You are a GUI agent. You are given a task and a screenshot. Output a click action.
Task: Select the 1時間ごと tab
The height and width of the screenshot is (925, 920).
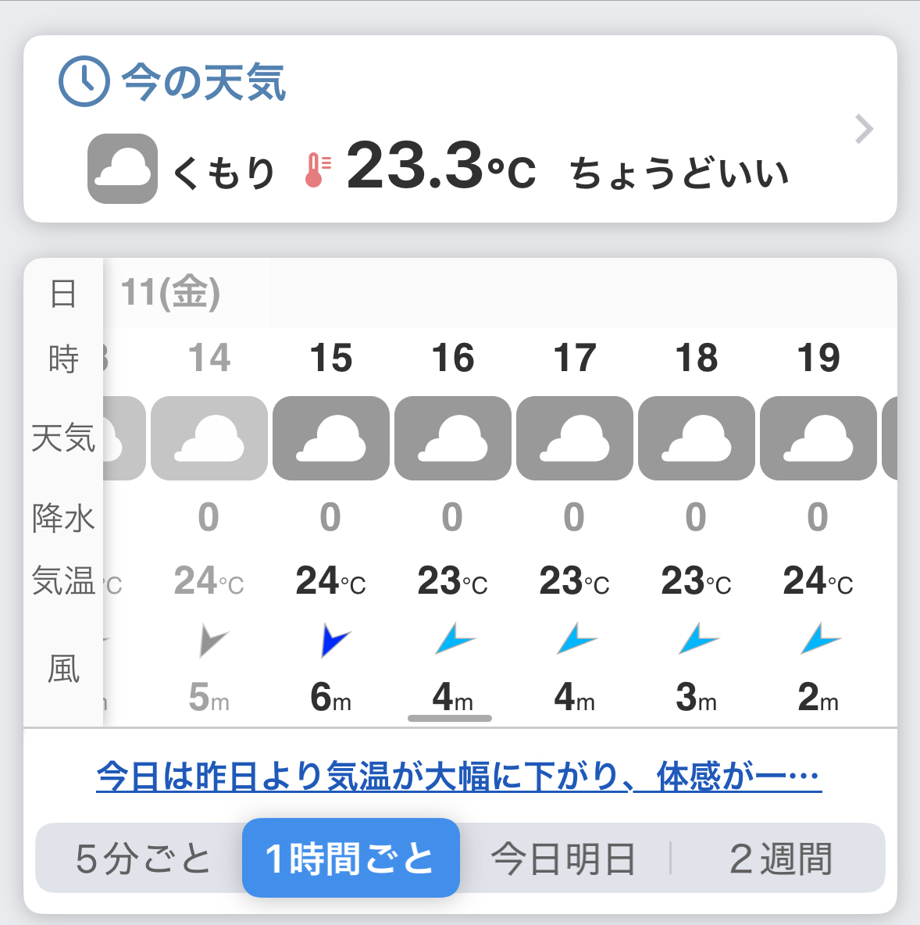point(351,858)
